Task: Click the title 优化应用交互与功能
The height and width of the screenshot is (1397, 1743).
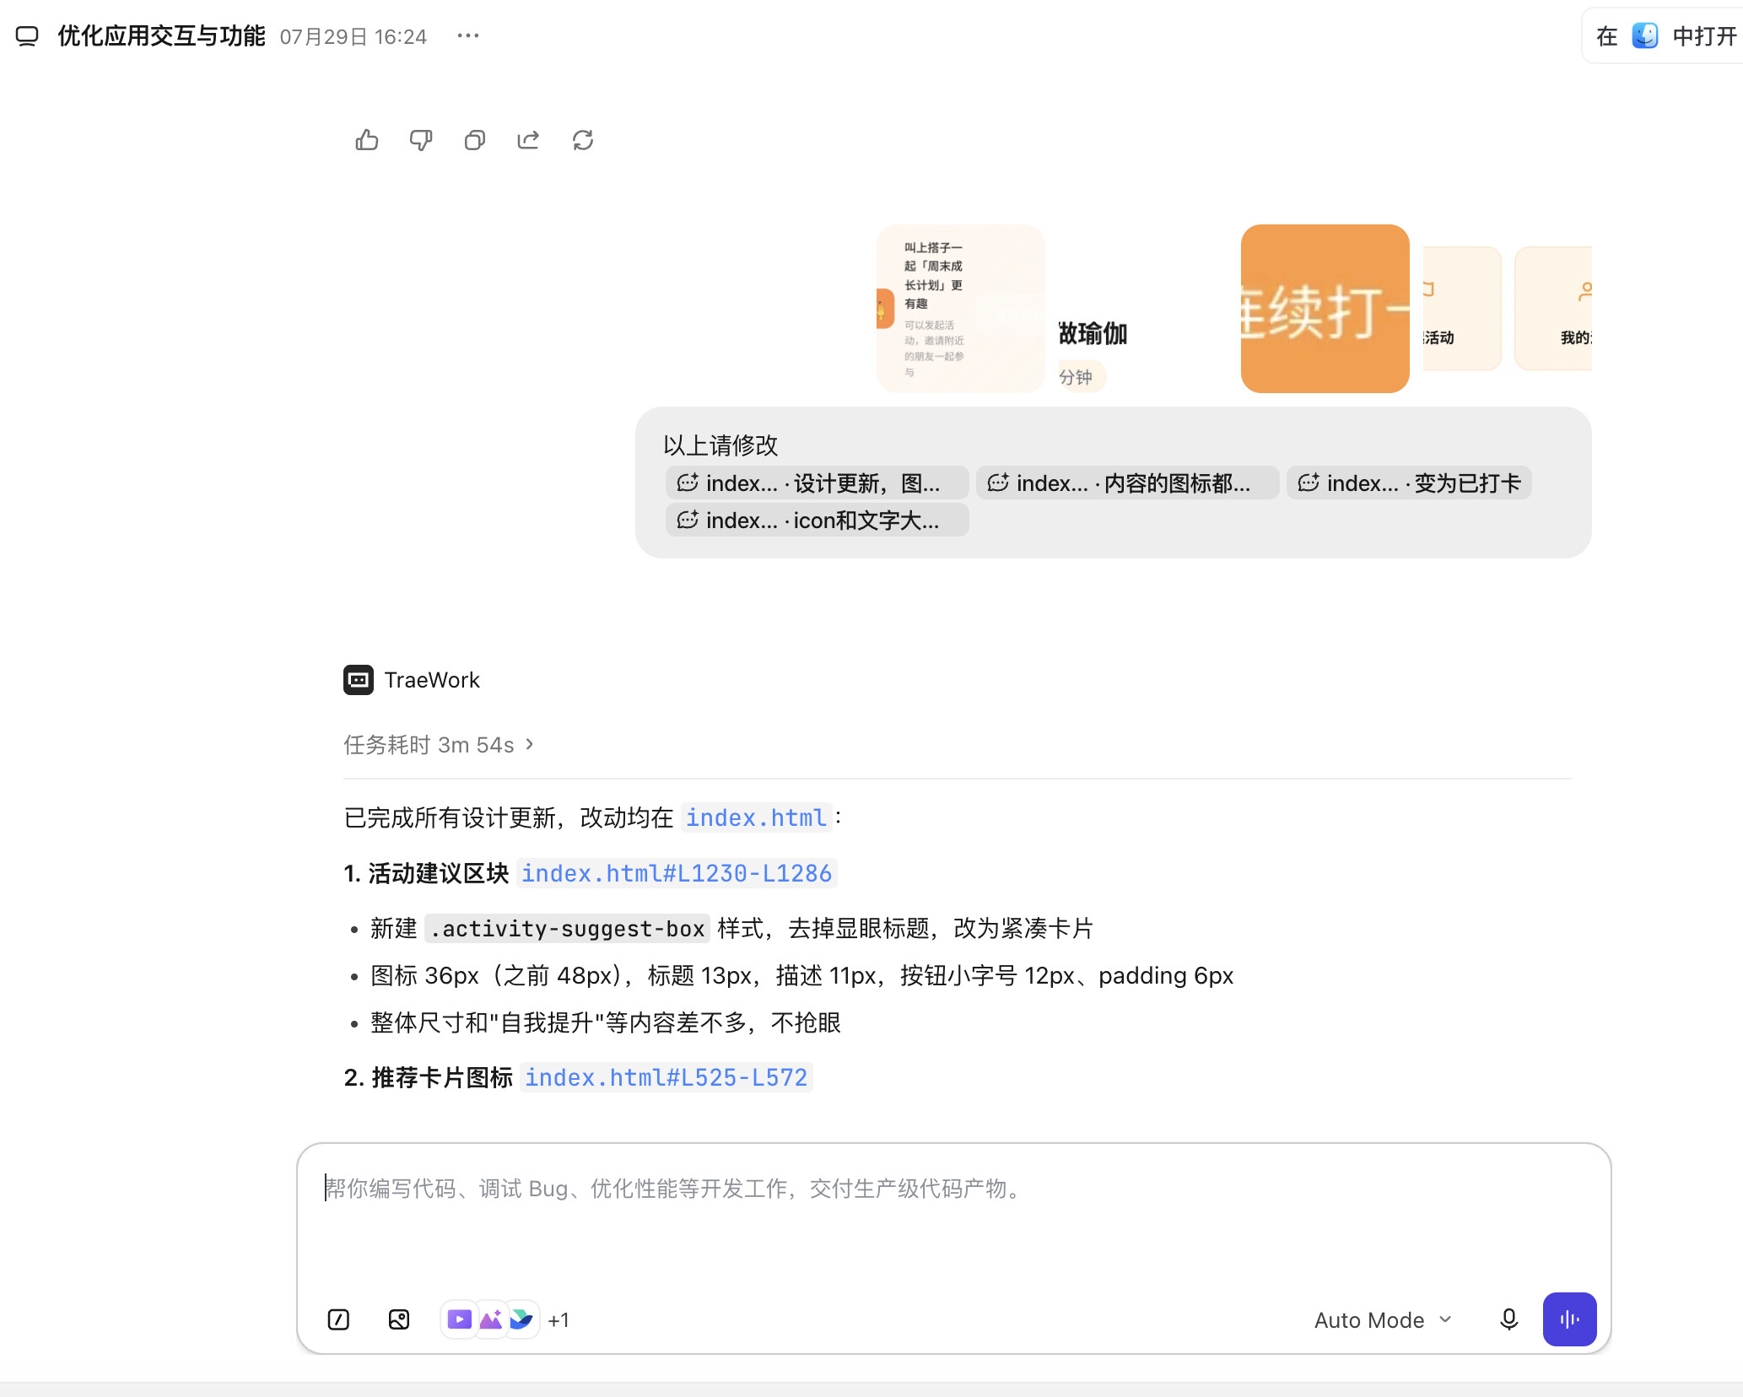Action: [161, 36]
